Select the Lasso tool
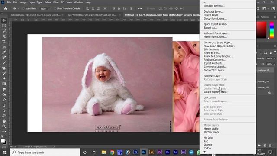Screen dimensions: 277x156 pos(4,31)
